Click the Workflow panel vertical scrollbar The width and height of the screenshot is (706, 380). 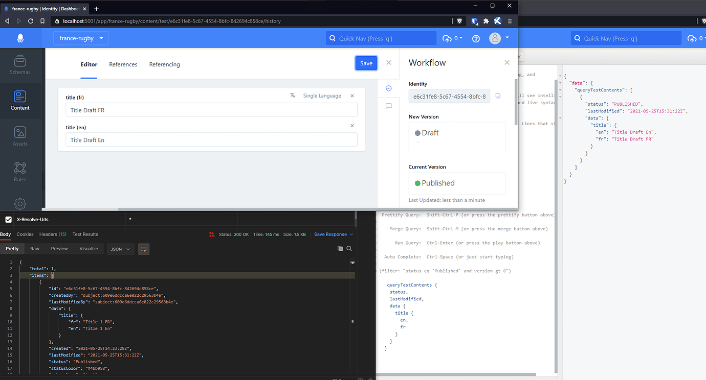[516, 101]
